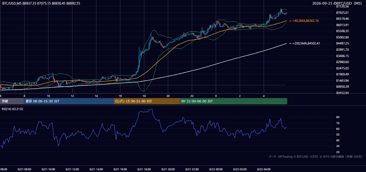
Task: Click the RSI 50 level label
Action: tap(338, 134)
